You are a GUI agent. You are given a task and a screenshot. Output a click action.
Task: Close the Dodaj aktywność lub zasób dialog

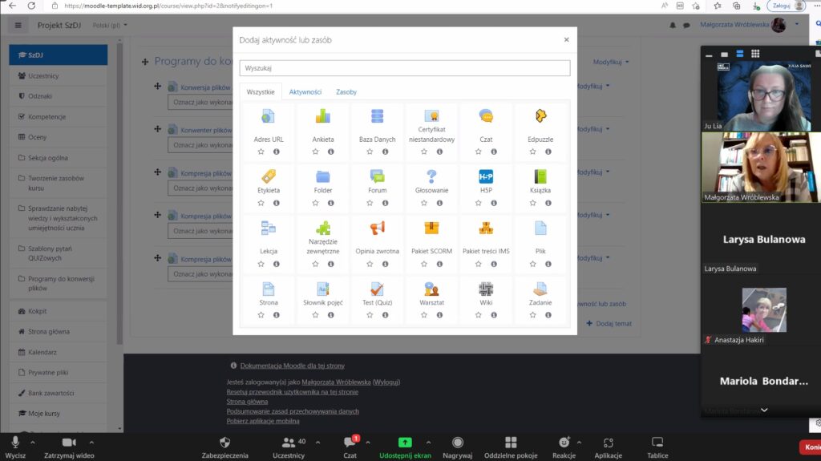point(566,39)
